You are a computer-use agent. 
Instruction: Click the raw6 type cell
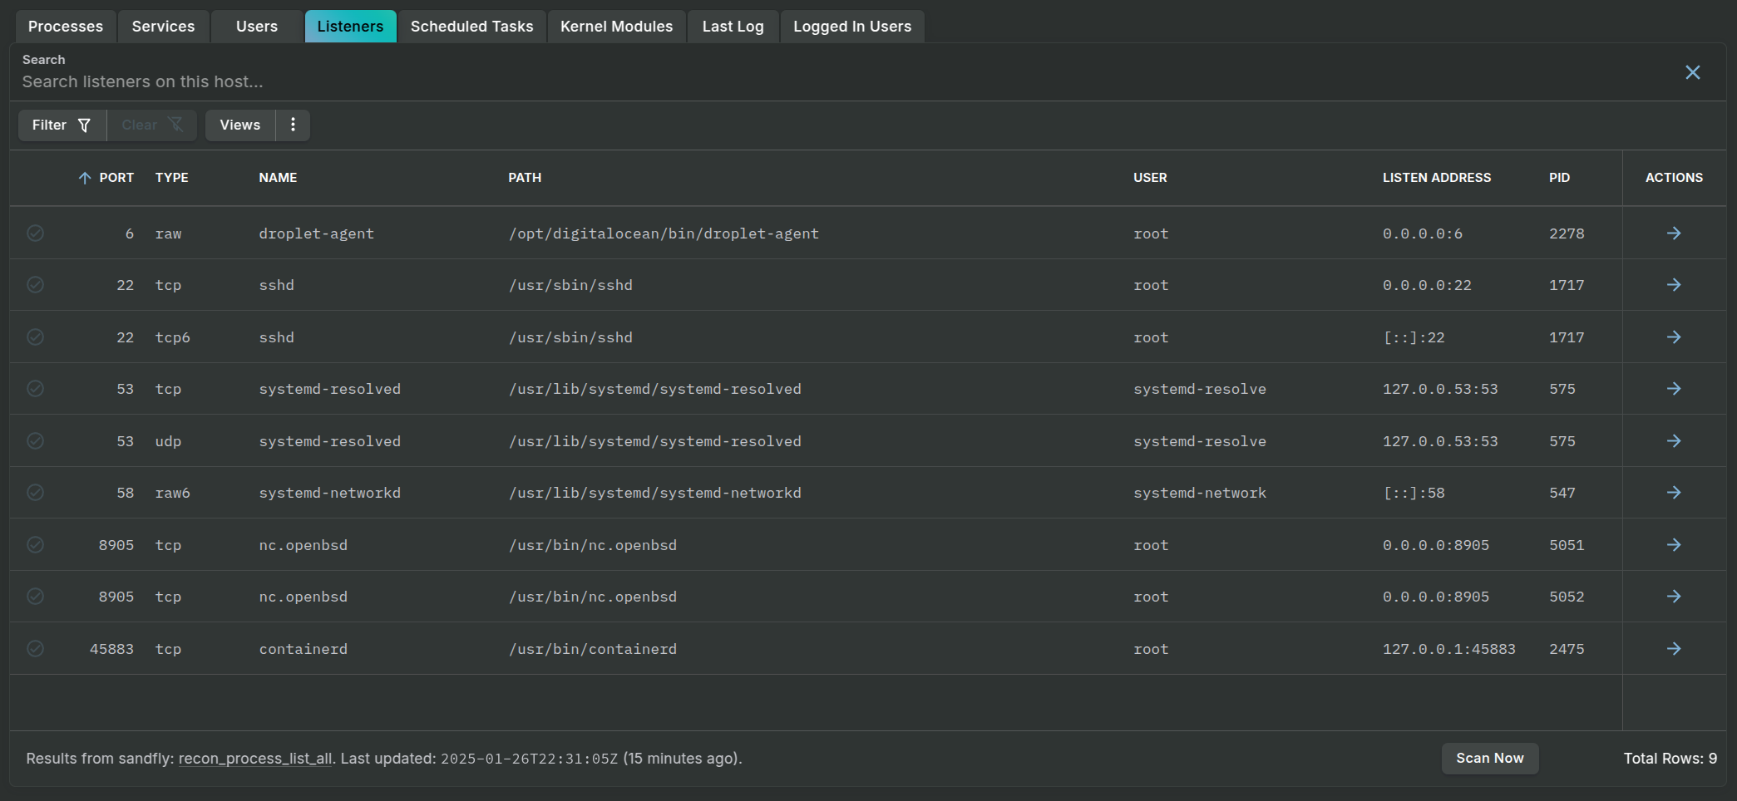point(172,493)
